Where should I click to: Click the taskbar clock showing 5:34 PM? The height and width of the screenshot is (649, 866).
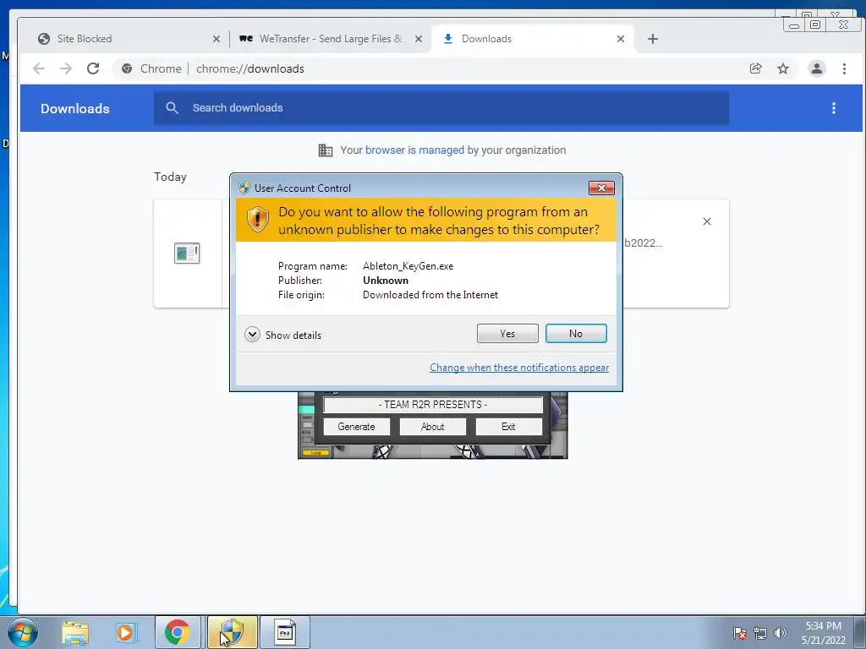pyautogui.click(x=823, y=633)
